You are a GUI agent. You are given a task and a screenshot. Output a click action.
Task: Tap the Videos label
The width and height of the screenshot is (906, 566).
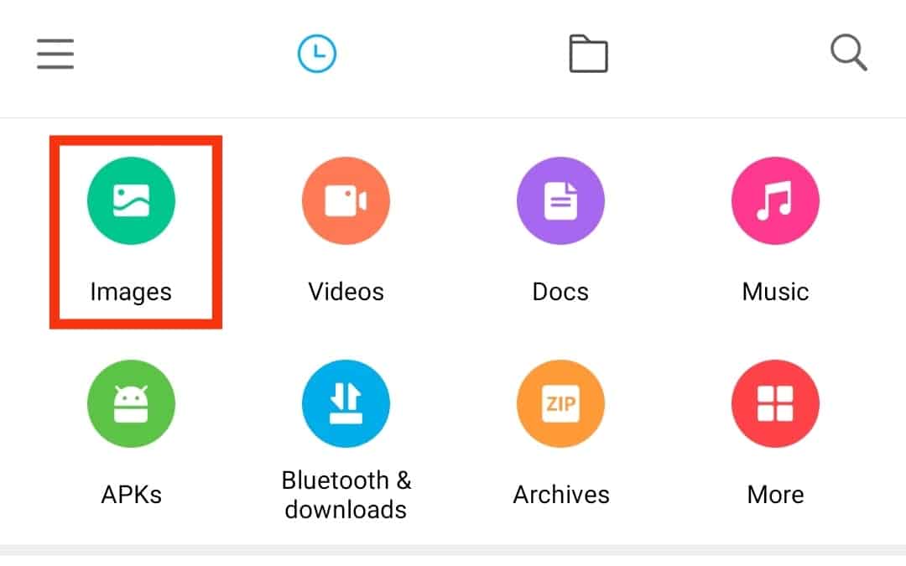tap(346, 292)
